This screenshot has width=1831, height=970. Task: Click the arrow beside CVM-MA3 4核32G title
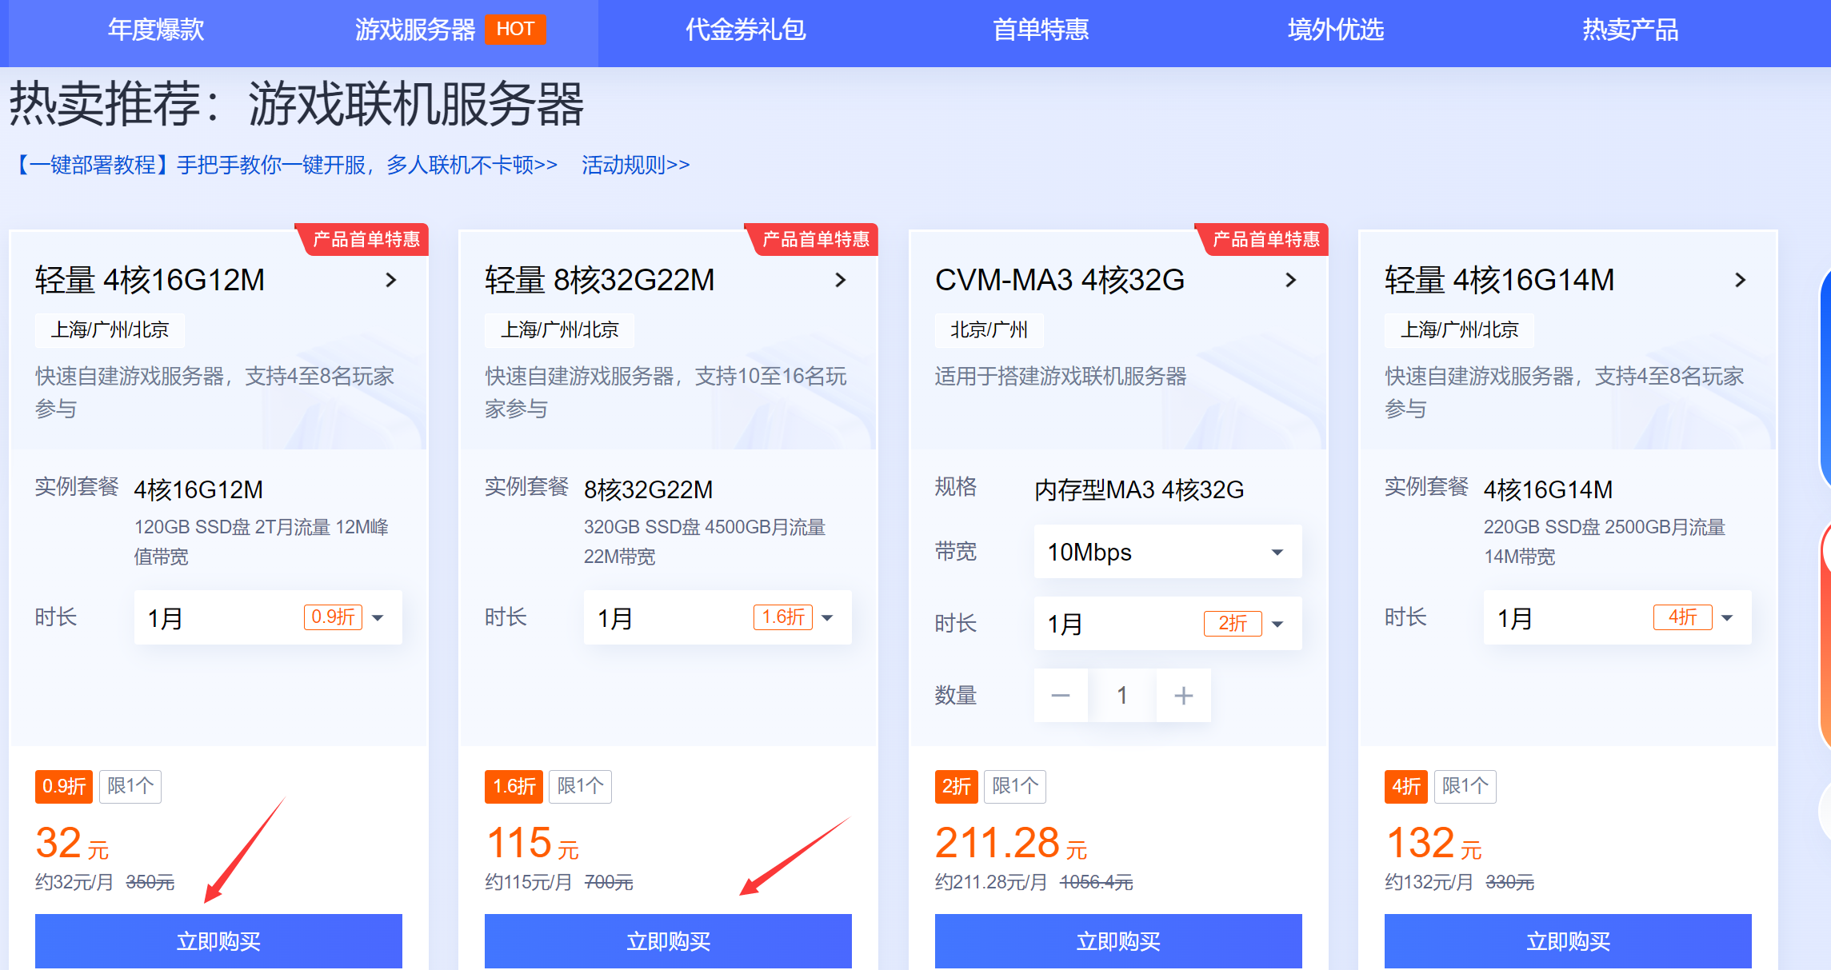tap(1290, 280)
